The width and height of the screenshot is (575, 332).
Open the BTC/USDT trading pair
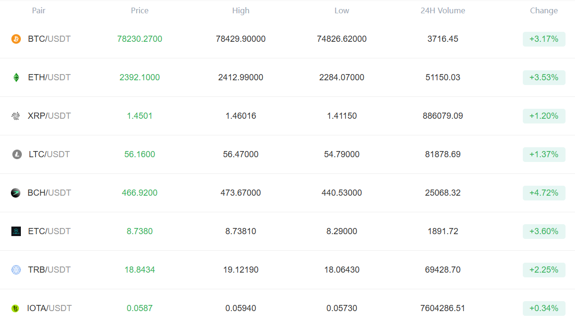coord(49,39)
